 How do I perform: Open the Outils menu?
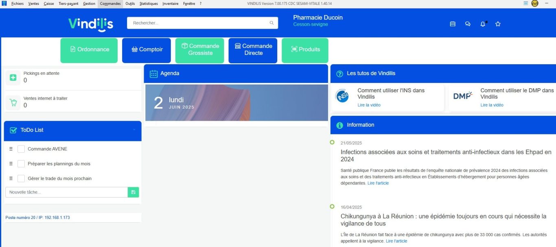(x=130, y=3)
